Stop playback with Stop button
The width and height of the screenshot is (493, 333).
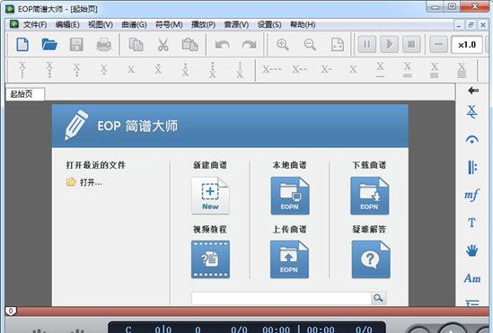[x=411, y=44]
